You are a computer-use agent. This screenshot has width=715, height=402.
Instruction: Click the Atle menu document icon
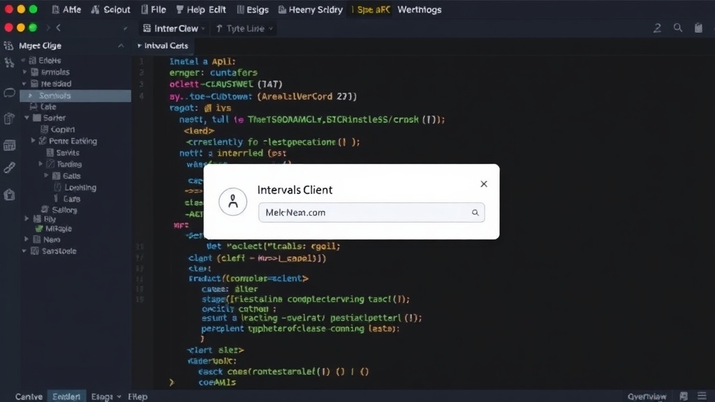pyautogui.click(x=56, y=10)
